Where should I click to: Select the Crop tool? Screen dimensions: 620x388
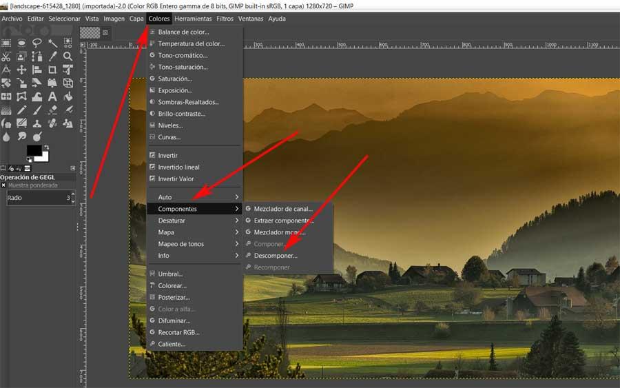[52, 70]
